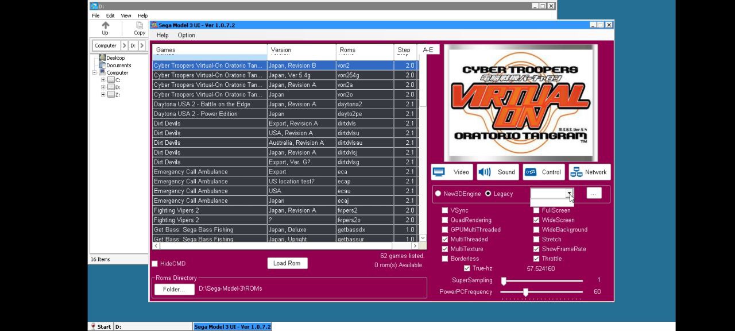Sort the list by Roms column header
This screenshot has height=331, width=735.
(x=365, y=50)
